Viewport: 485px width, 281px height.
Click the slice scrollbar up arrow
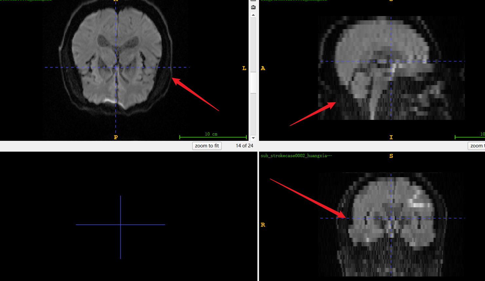click(x=253, y=15)
